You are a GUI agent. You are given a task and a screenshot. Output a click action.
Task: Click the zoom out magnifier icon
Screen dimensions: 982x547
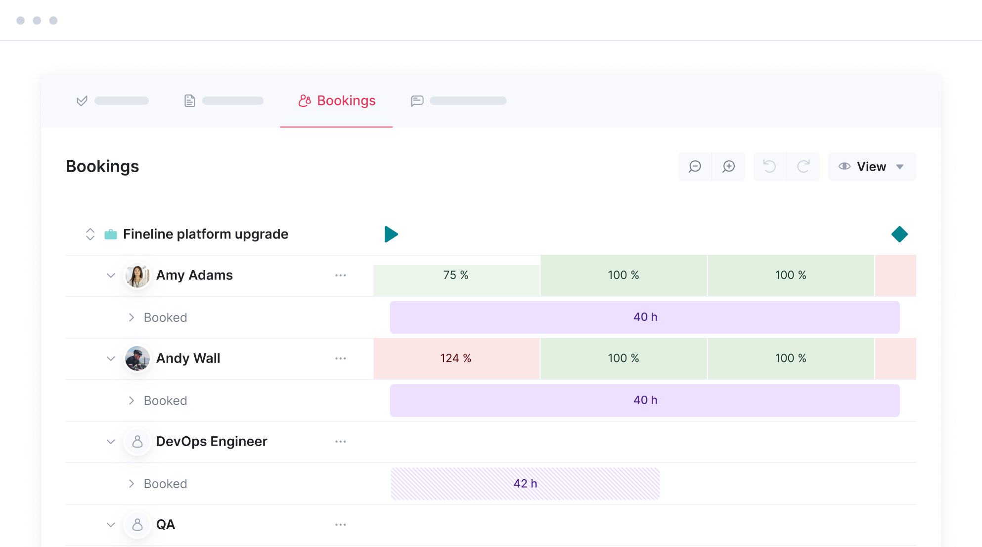point(695,167)
